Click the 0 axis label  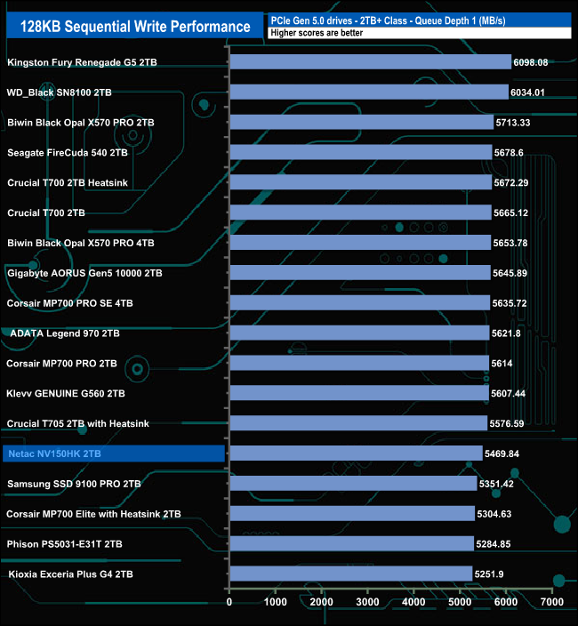click(x=229, y=602)
